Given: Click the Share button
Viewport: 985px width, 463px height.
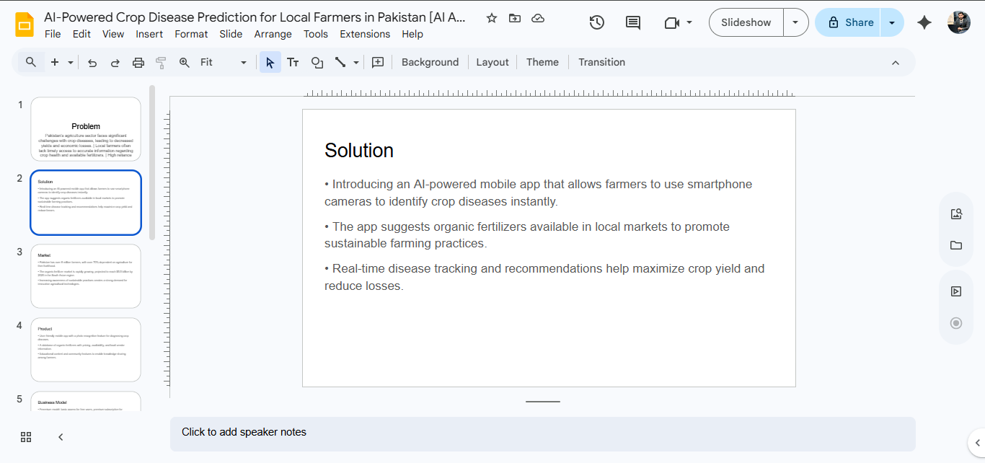Looking at the screenshot, I should tap(850, 22).
